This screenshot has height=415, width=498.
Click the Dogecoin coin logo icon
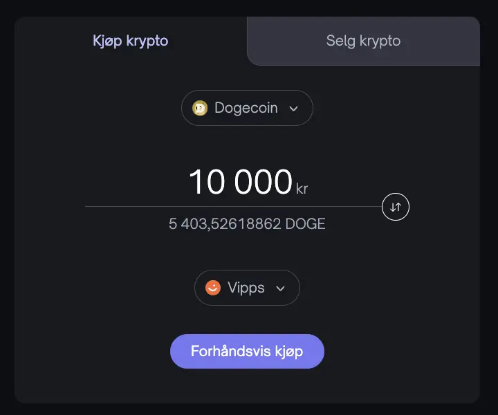point(200,108)
